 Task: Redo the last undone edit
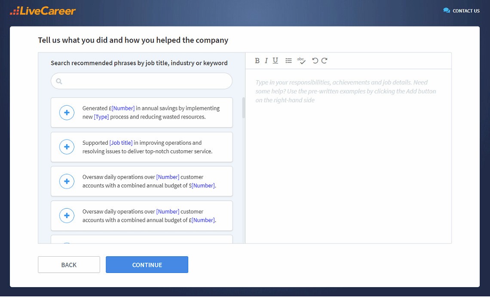(325, 61)
